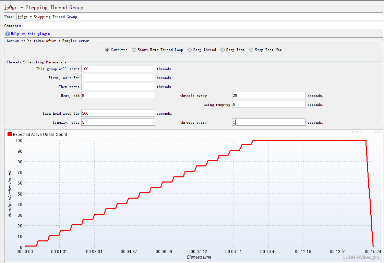This screenshot has height=263, width=384.
Task: Focus the 'Finally, stop' threads field
Action: coord(118,122)
